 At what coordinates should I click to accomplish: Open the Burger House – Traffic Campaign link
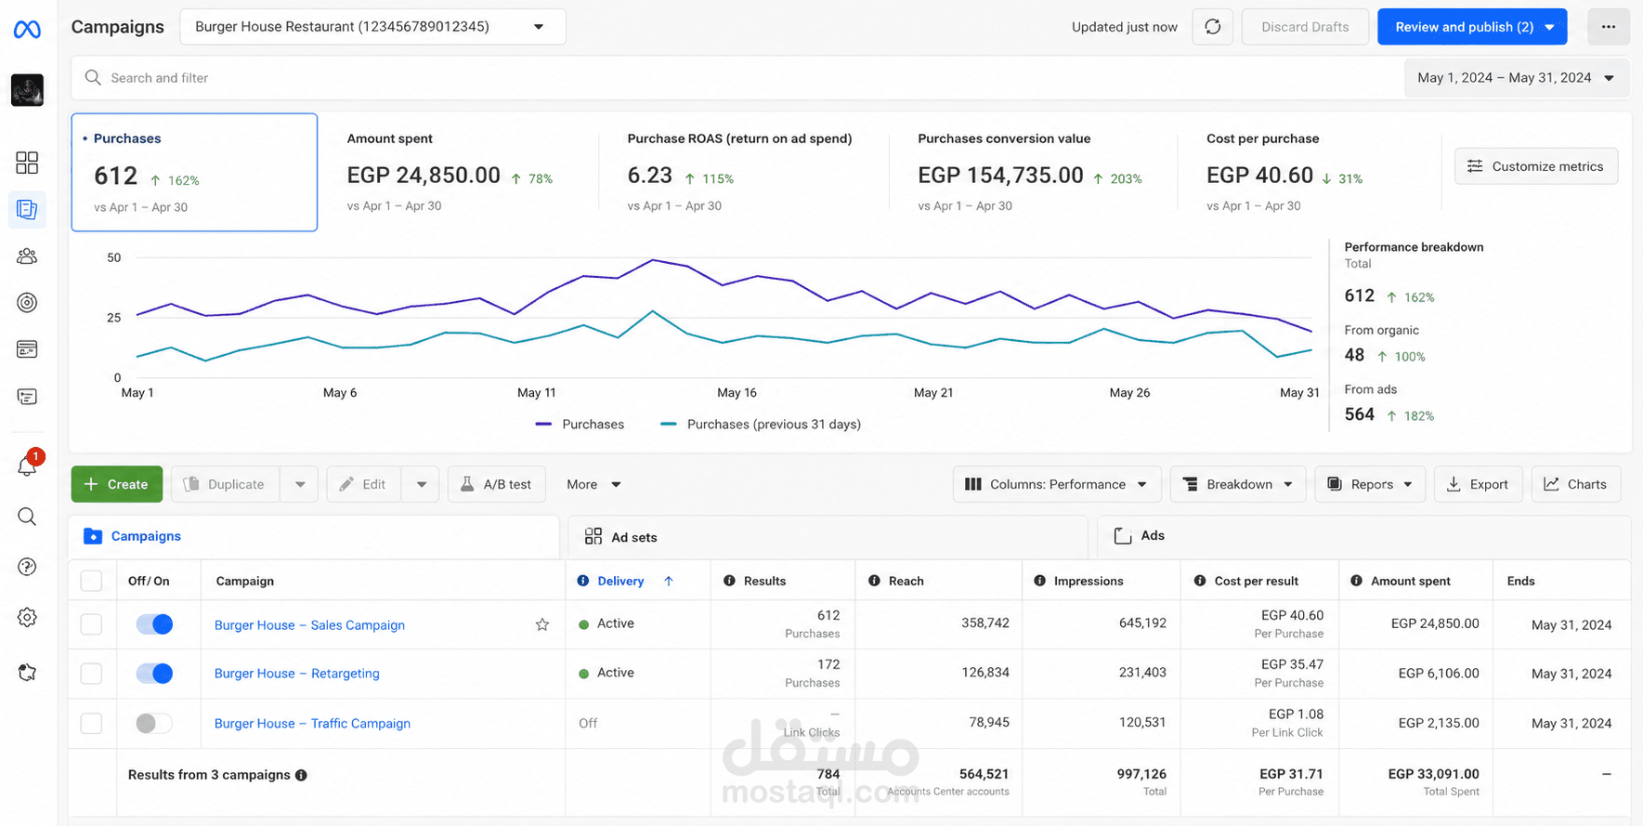pos(312,724)
